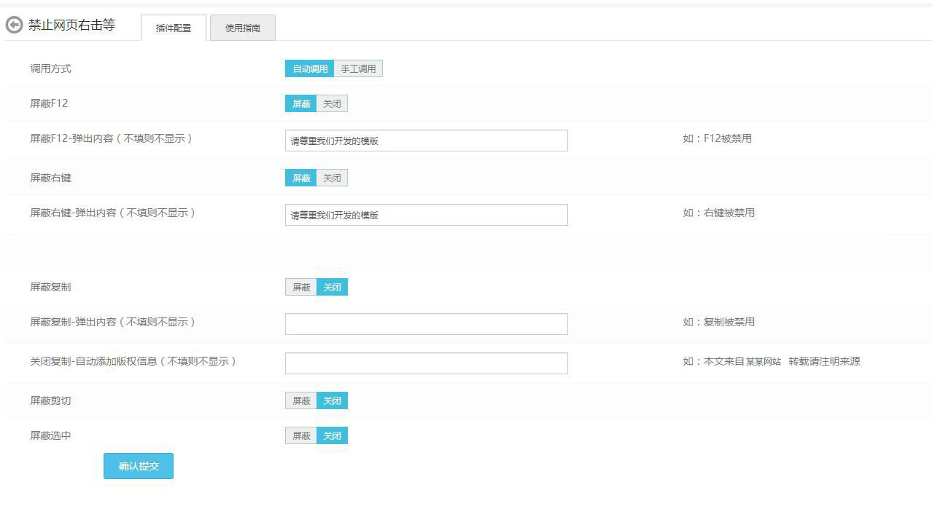Enable 屏蔽 for 屏蔽右键

tap(301, 178)
